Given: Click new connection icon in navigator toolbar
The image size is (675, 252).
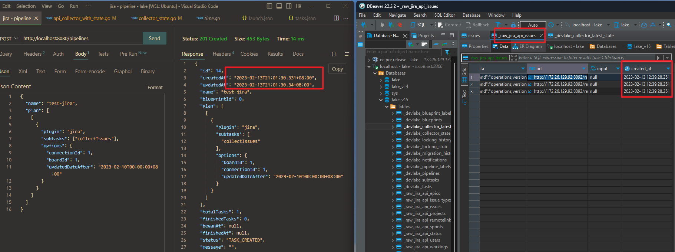Looking at the screenshot, I should tap(410, 44).
